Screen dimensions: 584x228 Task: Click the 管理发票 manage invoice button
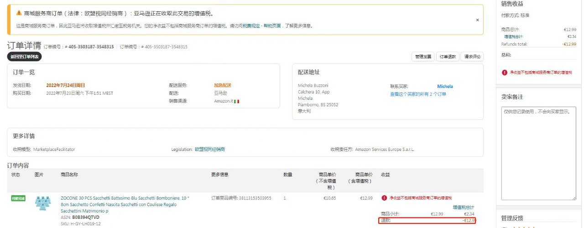(x=422, y=57)
